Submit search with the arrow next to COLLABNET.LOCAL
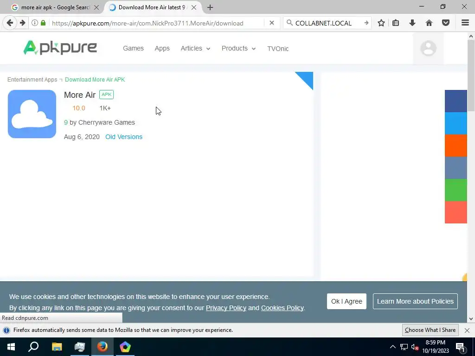The image size is (475, 356). [366, 23]
